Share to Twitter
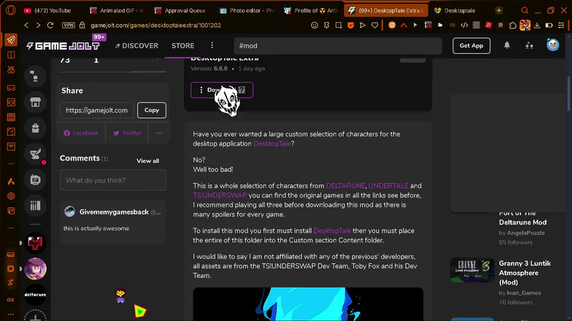Viewport: 572px width, 321px height. (127, 133)
